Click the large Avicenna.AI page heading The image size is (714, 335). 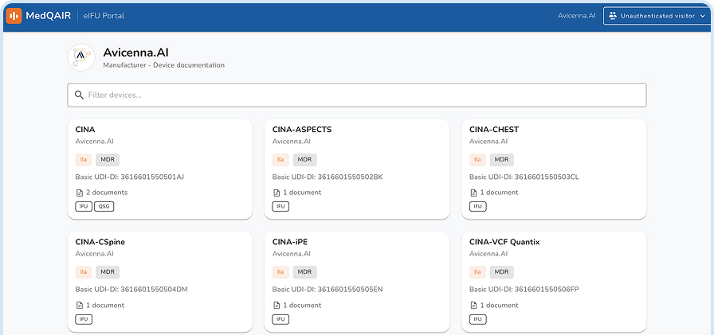click(136, 53)
